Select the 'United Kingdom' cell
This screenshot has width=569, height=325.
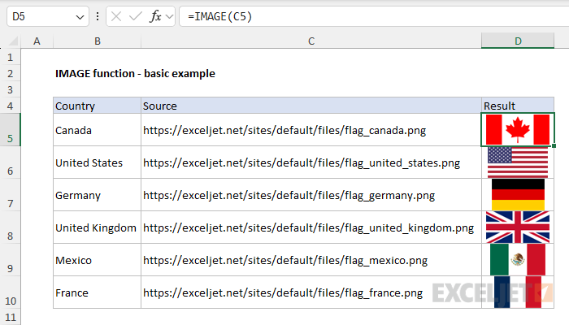click(x=97, y=227)
